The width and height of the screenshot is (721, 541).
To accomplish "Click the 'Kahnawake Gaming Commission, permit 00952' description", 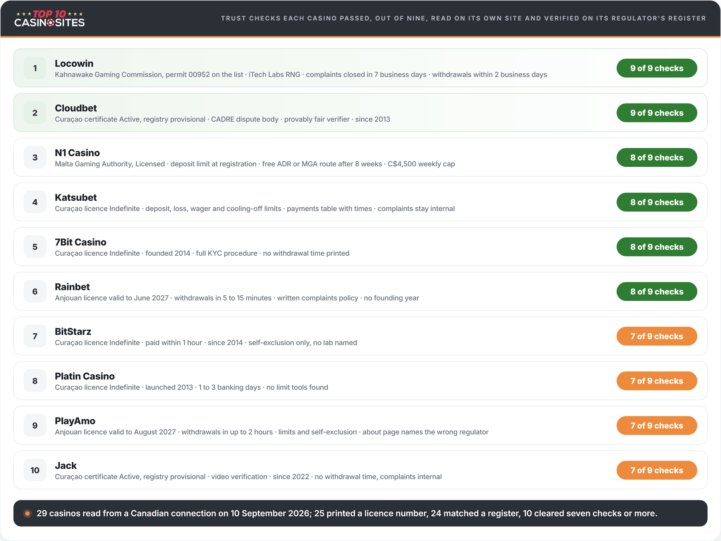I will pos(301,75).
